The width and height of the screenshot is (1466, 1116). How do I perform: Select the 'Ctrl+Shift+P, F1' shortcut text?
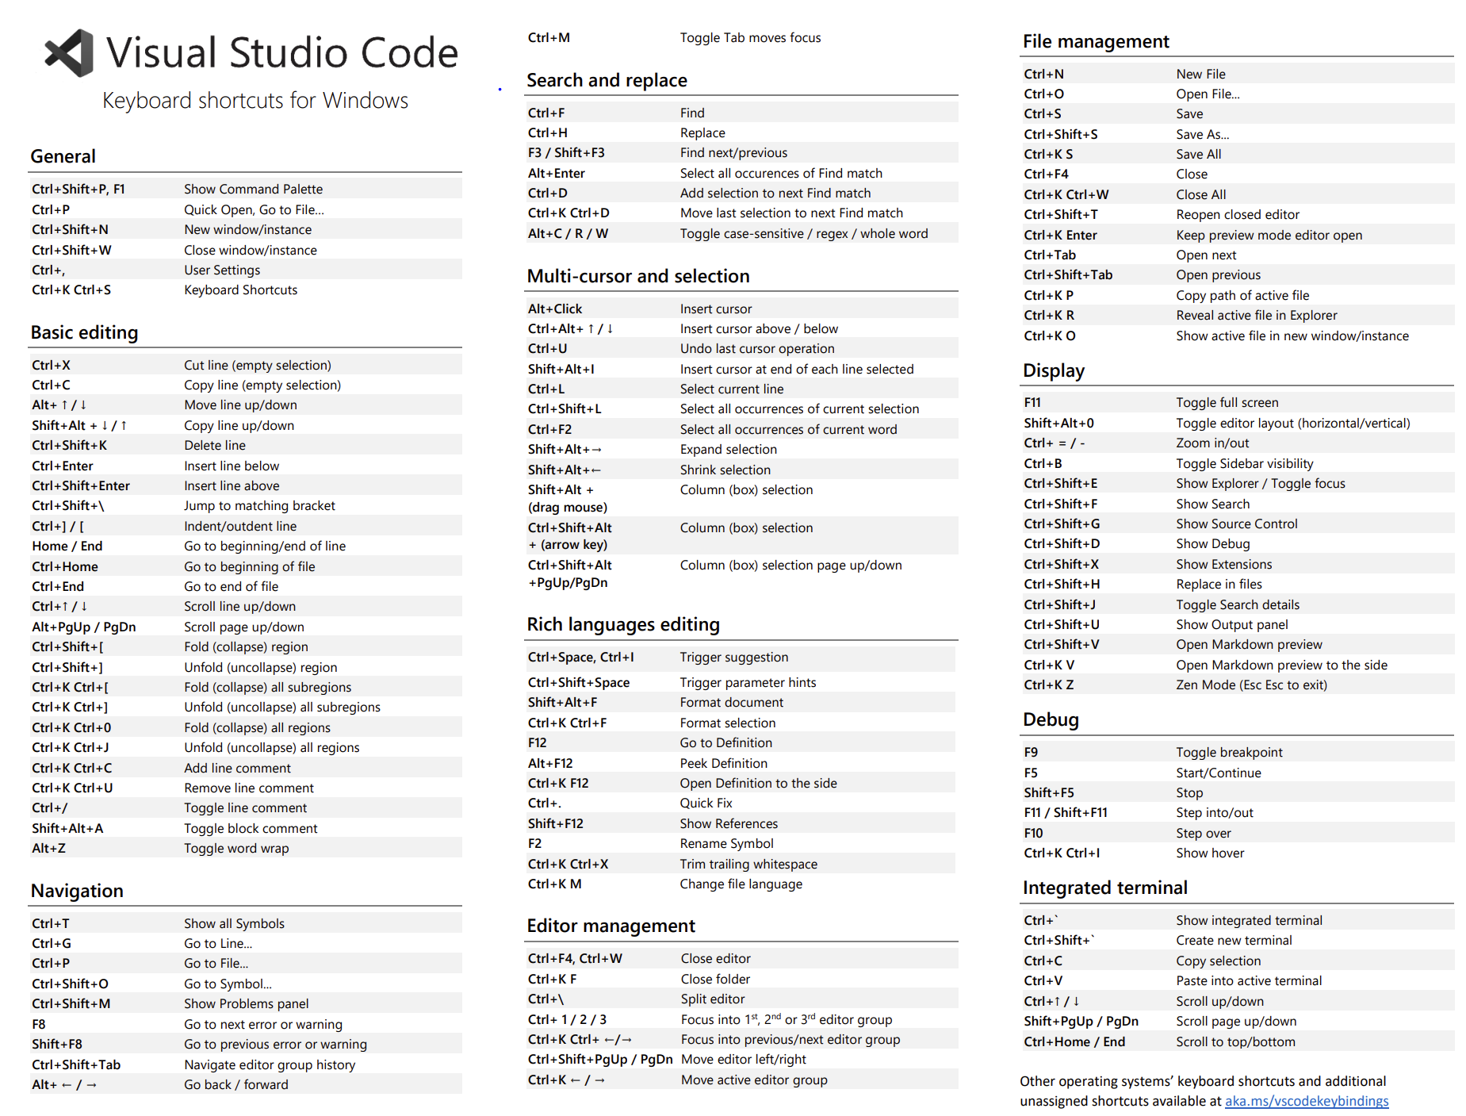point(78,189)
